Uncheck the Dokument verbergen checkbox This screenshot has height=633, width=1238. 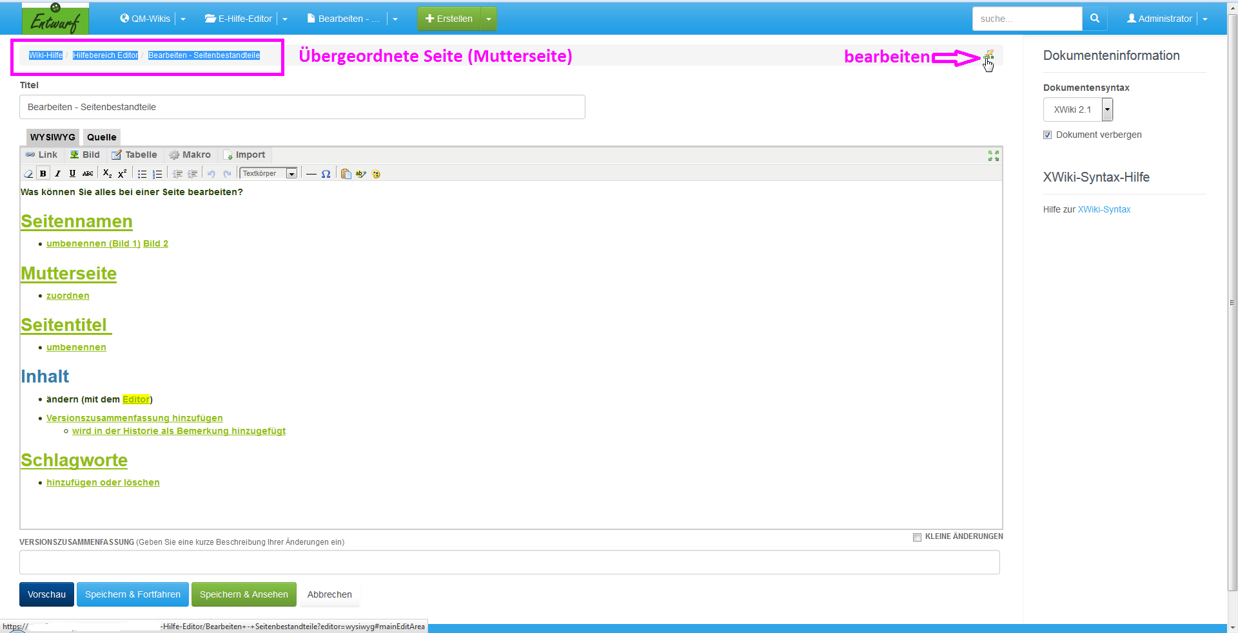pos(1047,135)
